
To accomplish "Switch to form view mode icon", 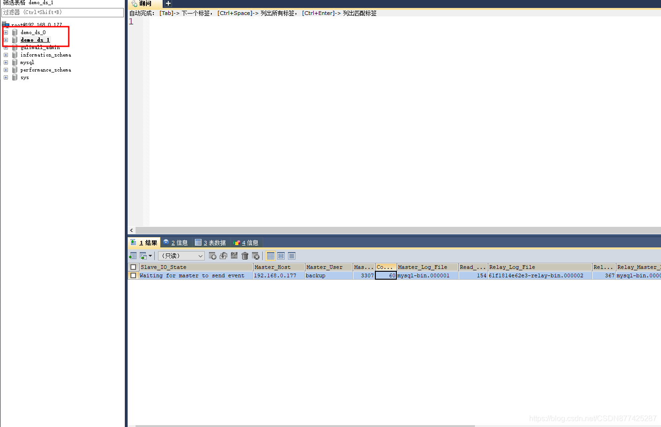I will (281, 256).
